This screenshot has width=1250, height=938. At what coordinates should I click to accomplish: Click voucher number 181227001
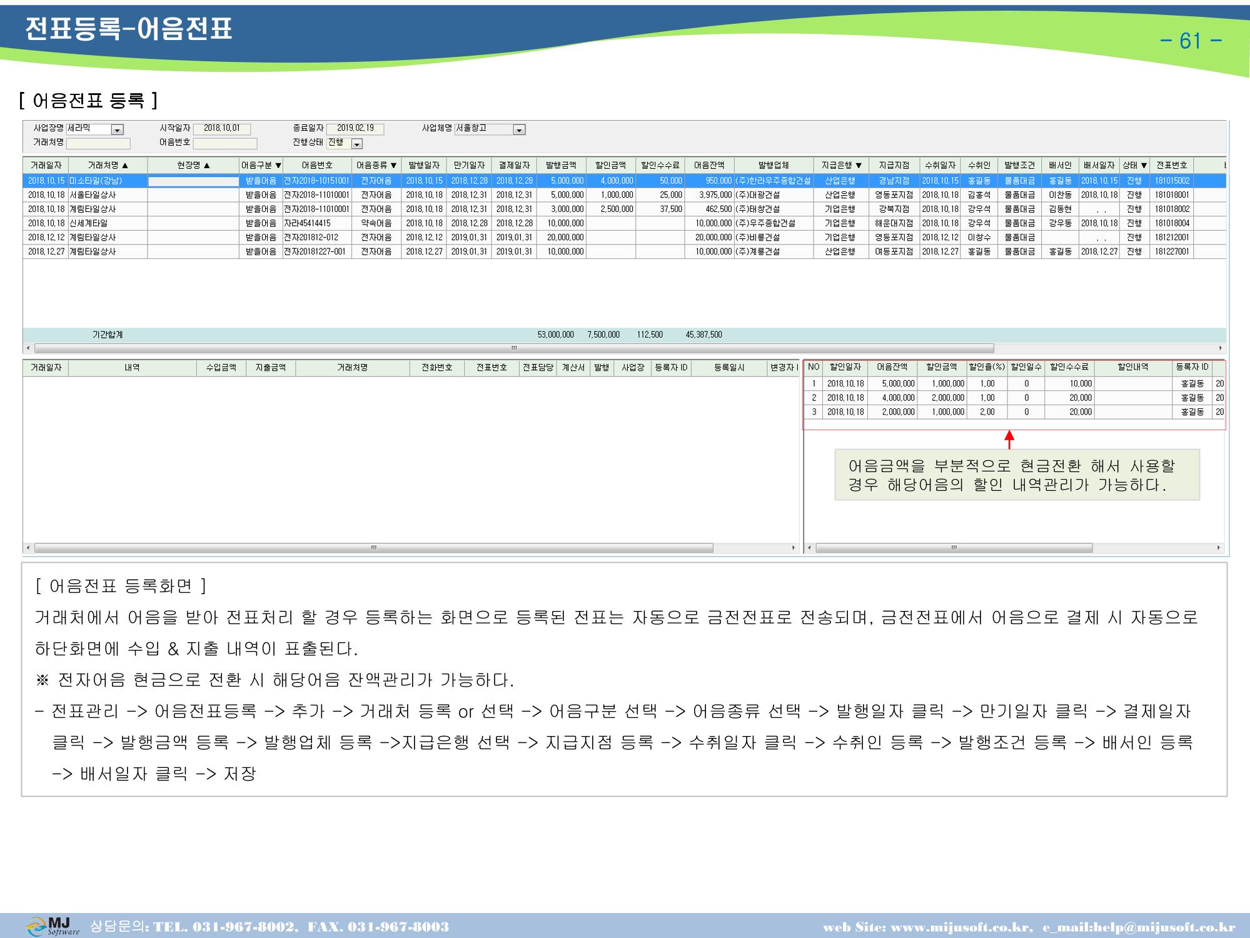pyautogui.click(x=1172, y=252)
